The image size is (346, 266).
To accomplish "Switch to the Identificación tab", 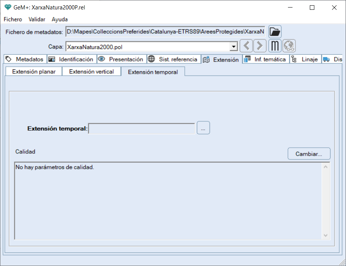I will point(72,60).
